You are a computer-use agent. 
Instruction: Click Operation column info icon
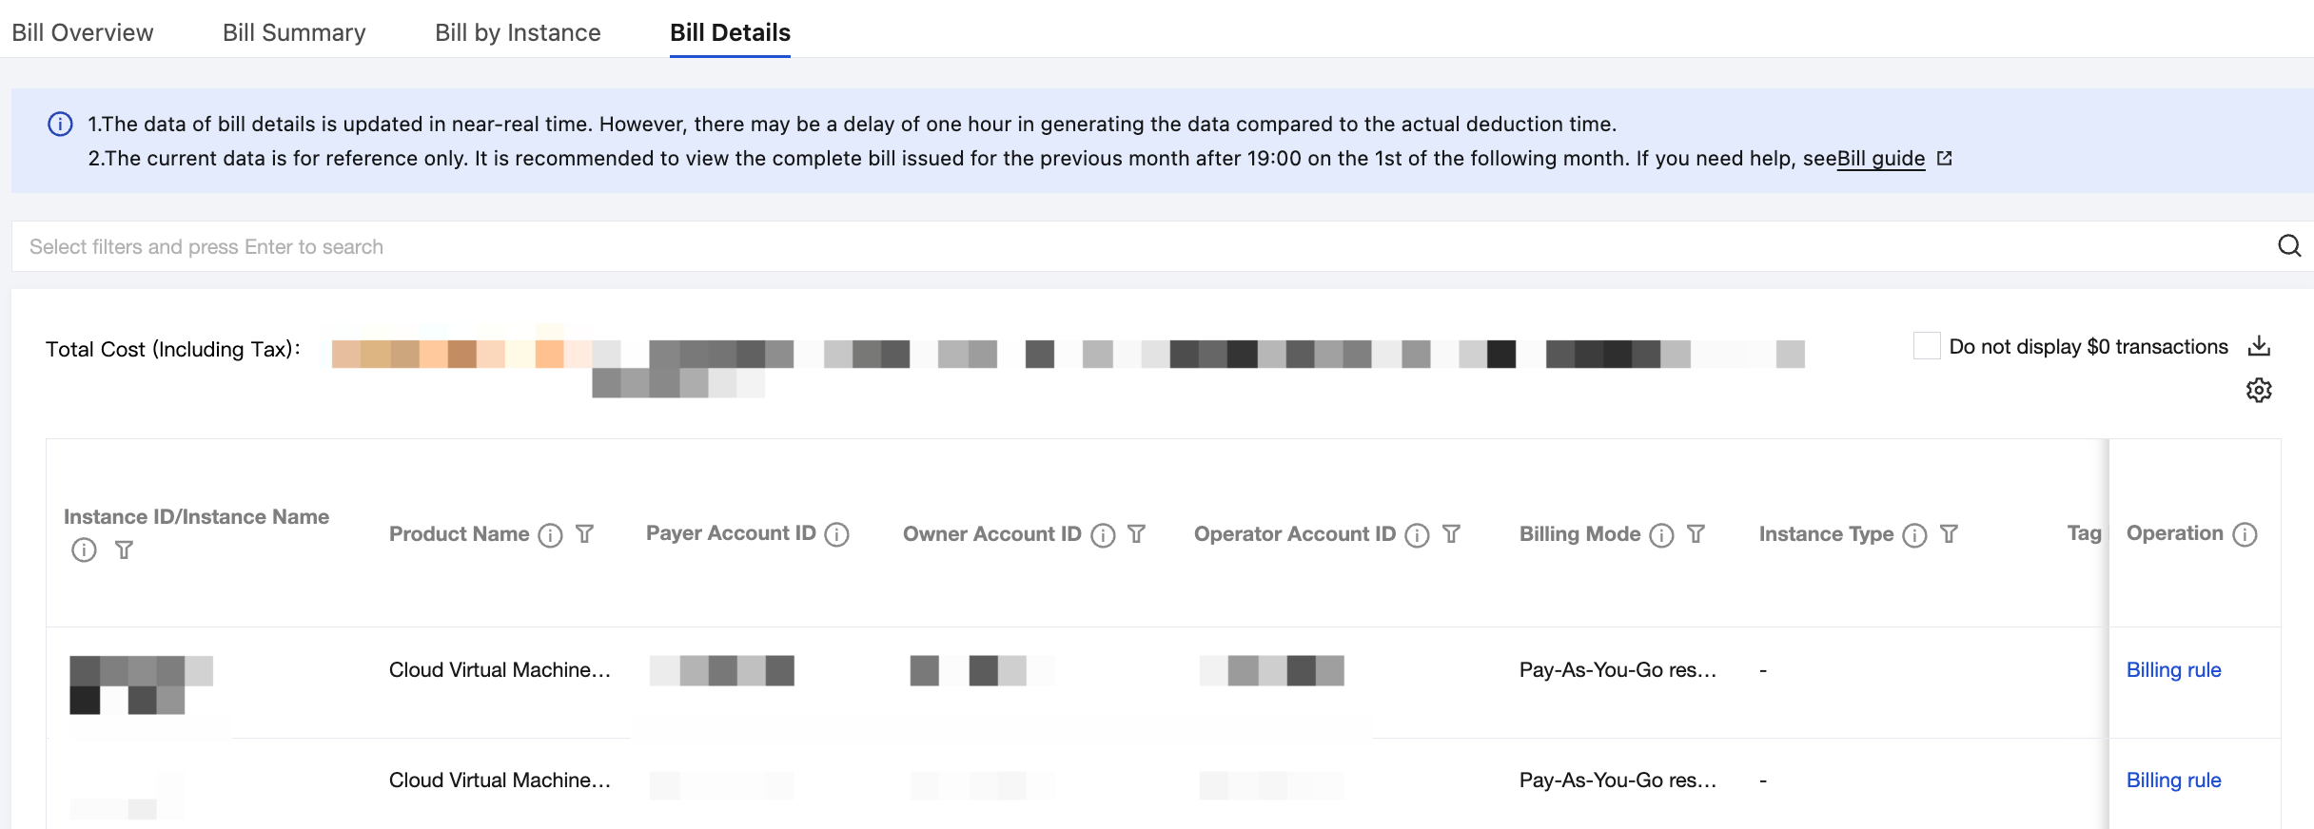pos(2245,535)
